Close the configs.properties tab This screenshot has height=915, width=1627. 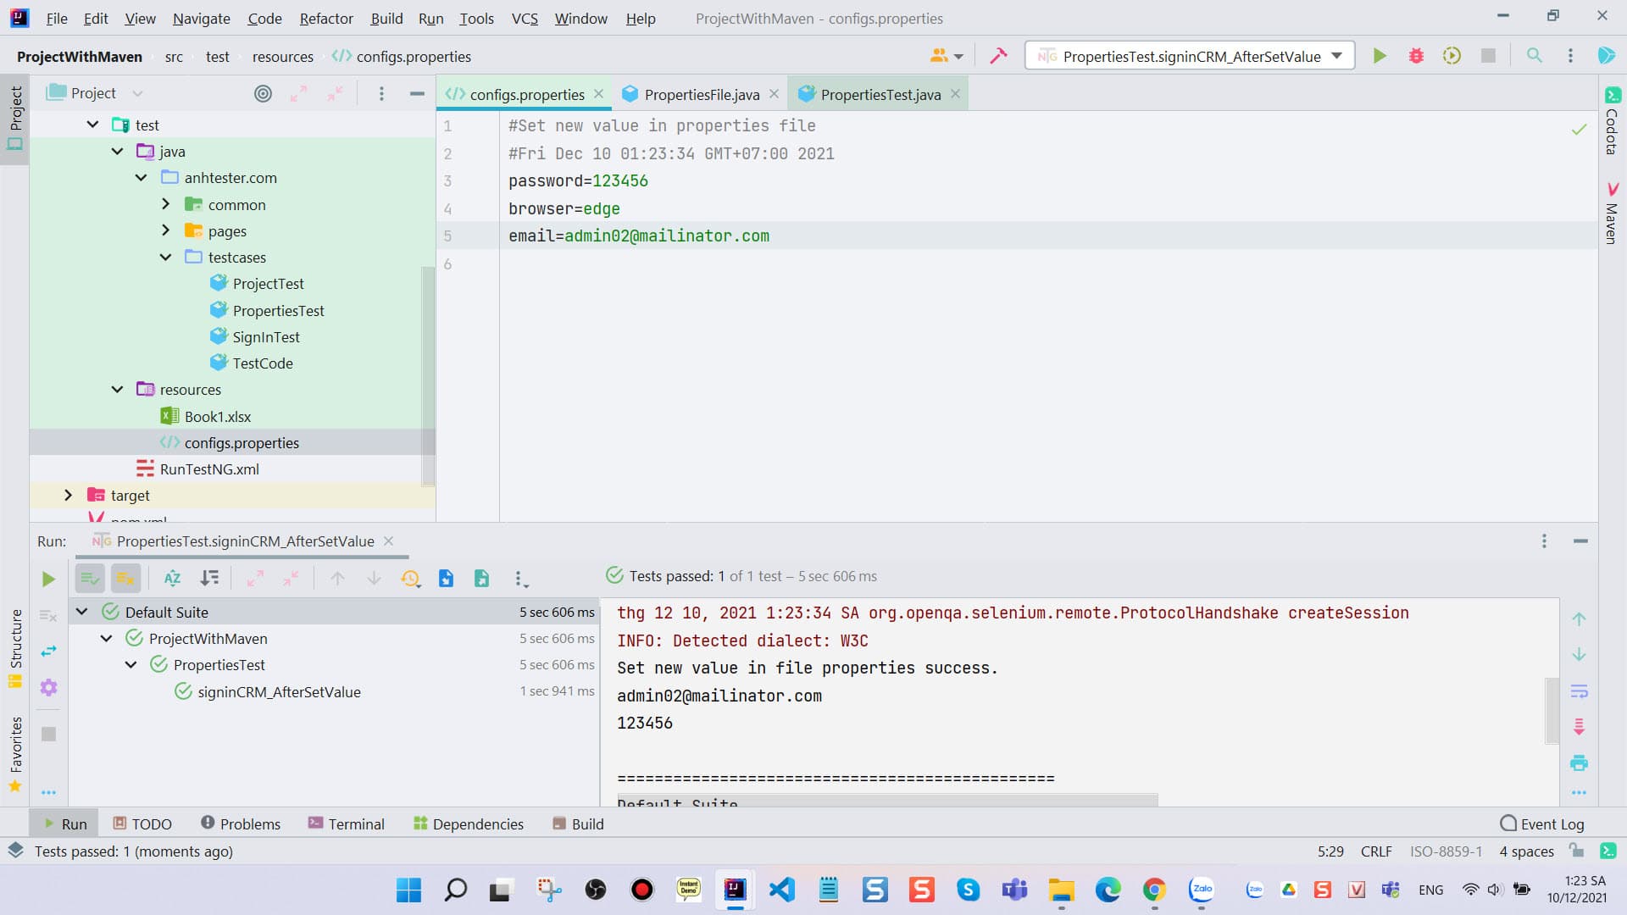pos(598,94)
